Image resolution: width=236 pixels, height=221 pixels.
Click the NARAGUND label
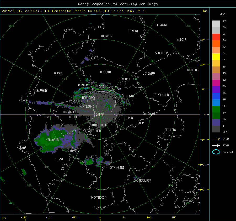89,98
